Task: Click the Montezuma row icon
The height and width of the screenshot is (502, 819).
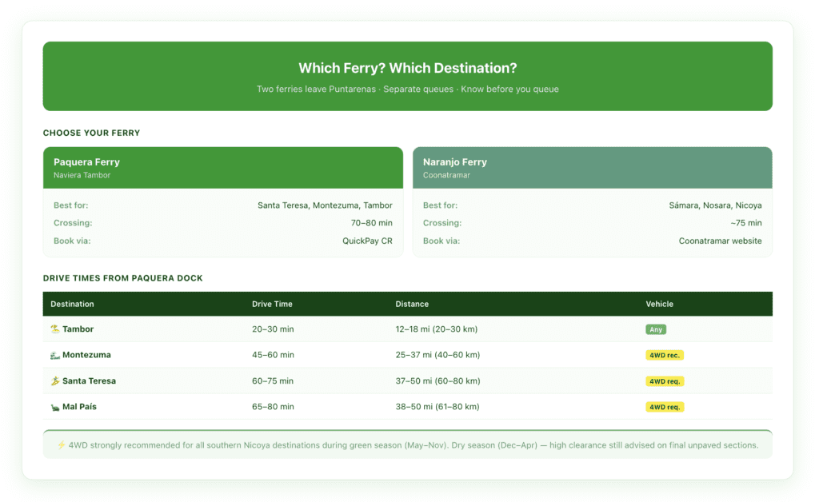Action: [x=55, y=355]
